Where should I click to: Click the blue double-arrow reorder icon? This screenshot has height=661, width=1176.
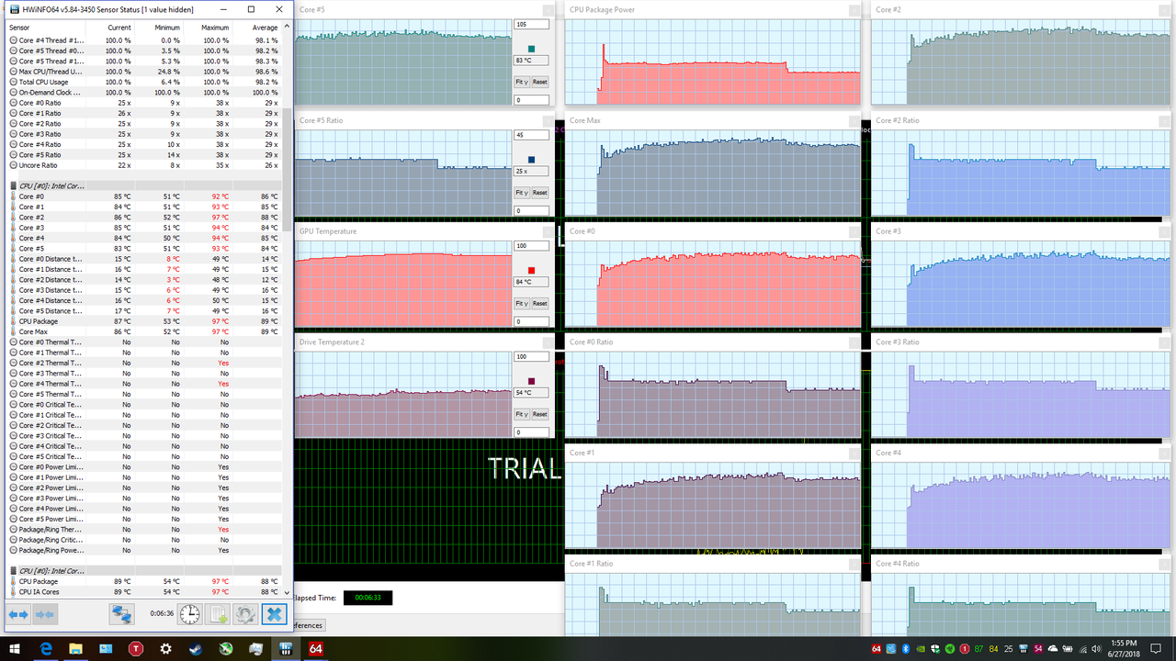coord(20,613)
